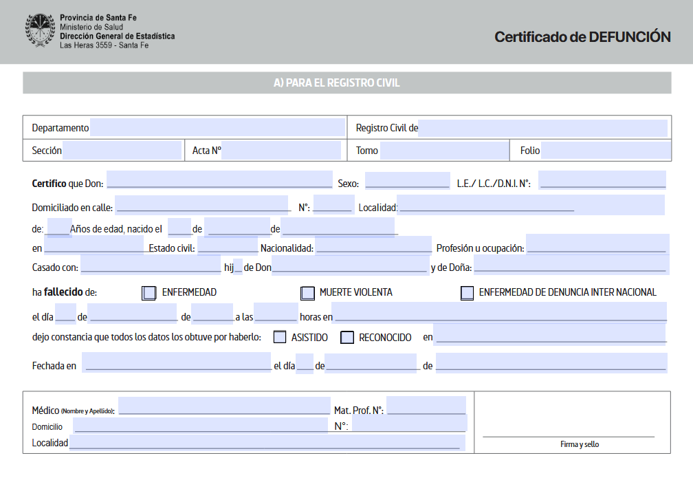Click the Acta Nº field
Viewport: 693px width, 480px height.
pos(281,151)
